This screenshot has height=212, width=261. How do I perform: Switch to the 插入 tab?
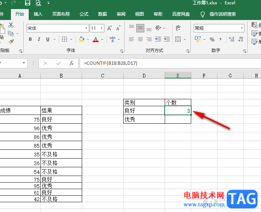[38, 14]
